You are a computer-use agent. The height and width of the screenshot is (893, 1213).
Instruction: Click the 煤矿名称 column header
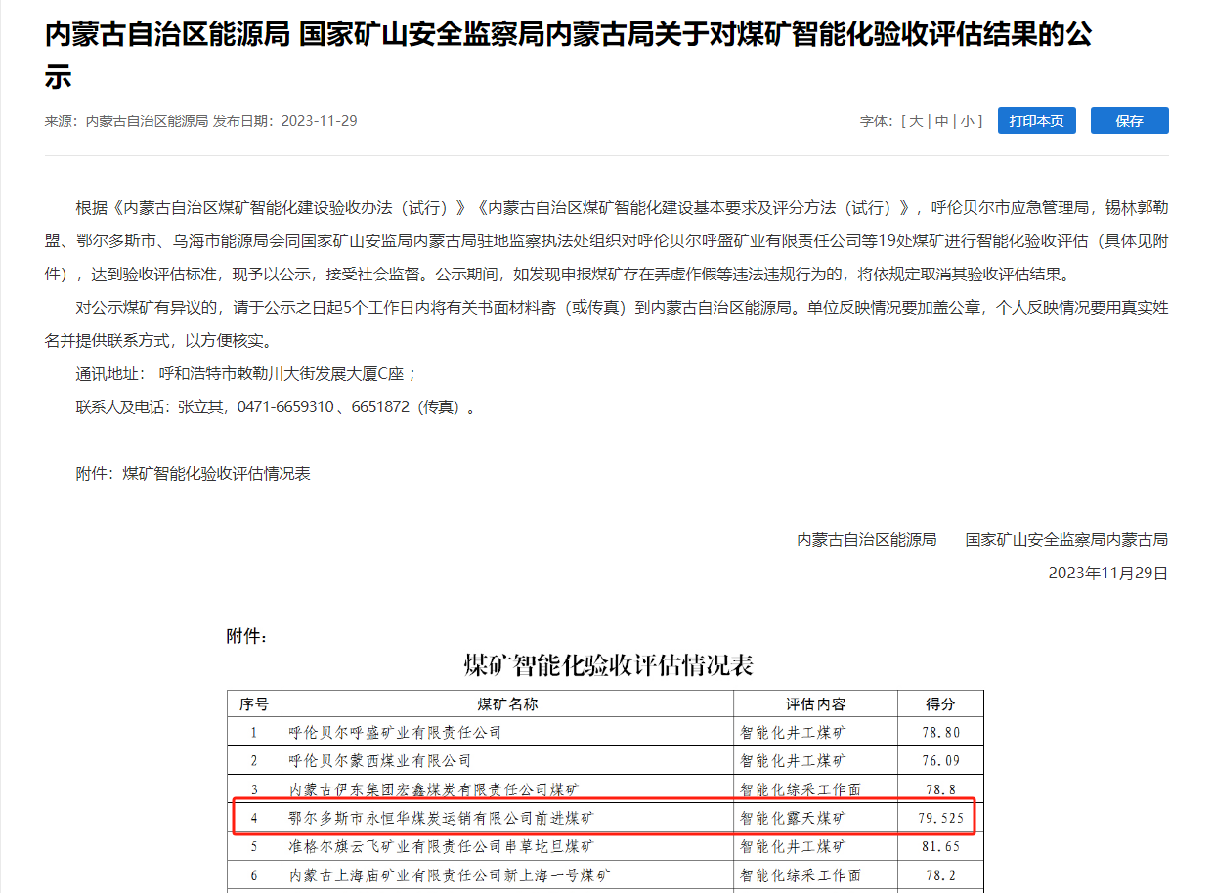(x=507, y=704)
